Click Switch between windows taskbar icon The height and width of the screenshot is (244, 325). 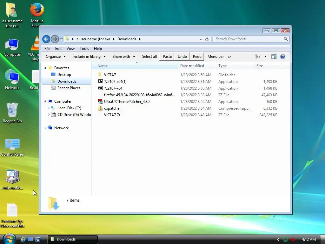[38, 239]
